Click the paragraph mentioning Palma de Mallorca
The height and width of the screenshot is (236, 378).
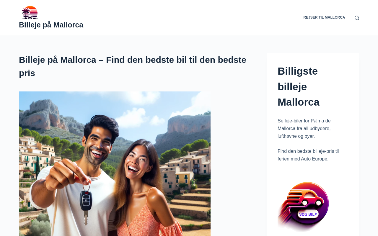(x=304, y=129)
